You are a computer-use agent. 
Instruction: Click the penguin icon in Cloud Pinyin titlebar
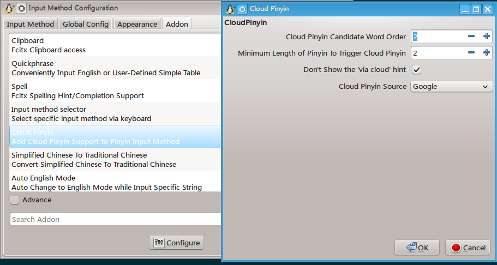pyautogui.click(x=230, y=9)
